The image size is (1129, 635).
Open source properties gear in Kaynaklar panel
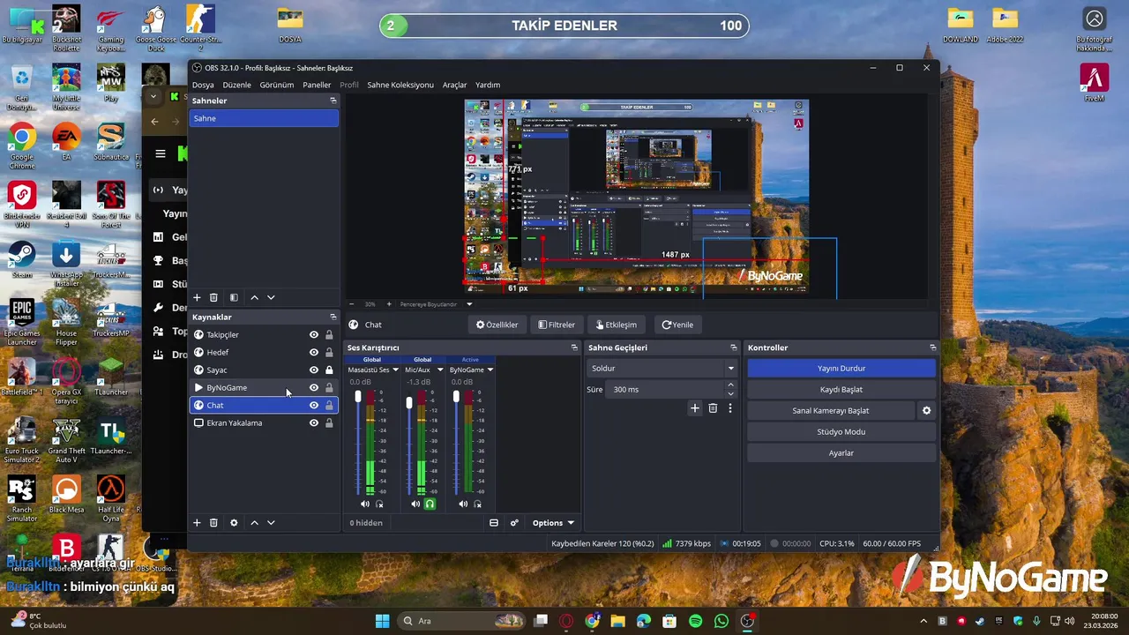234,523
